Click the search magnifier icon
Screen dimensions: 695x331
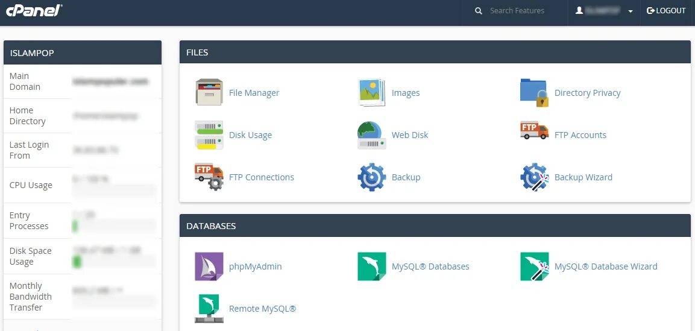coord(478,11)
